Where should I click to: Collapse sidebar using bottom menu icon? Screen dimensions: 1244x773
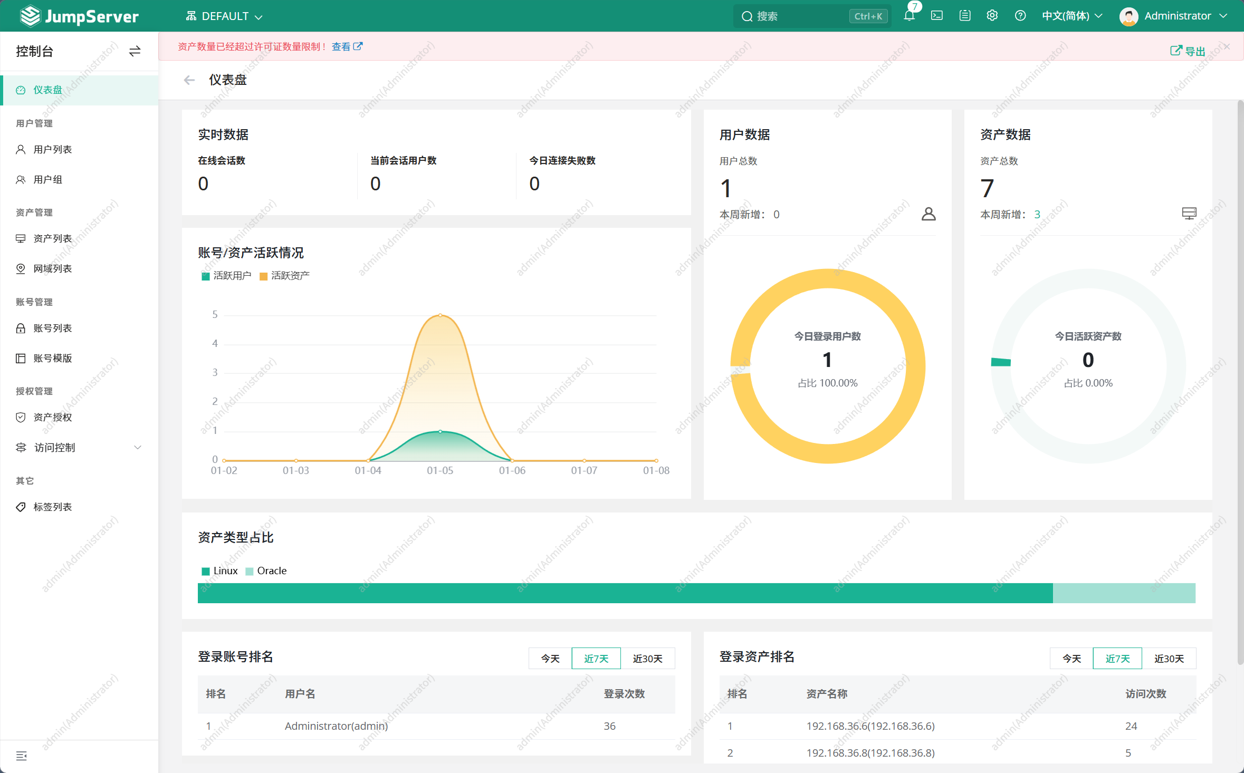(21, 756)
